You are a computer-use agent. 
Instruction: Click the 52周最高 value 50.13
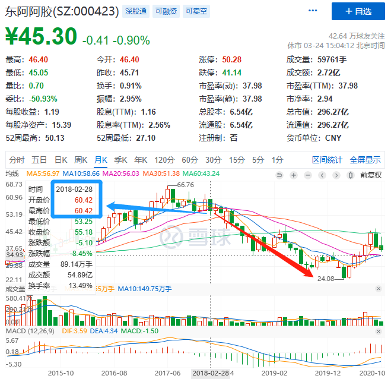(55, 138)
